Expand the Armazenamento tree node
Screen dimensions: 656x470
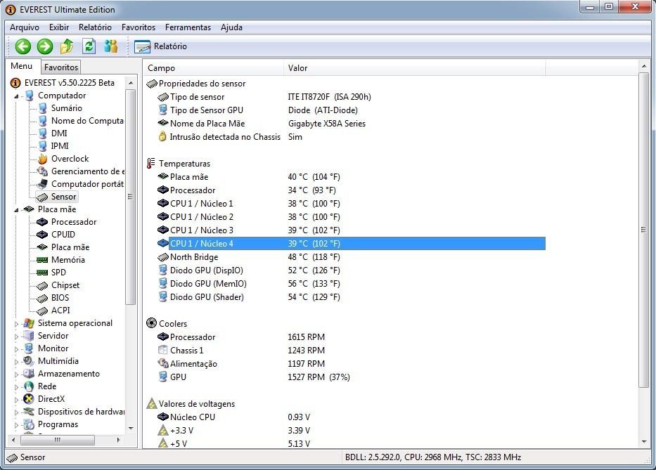click(x=16, y=374)
